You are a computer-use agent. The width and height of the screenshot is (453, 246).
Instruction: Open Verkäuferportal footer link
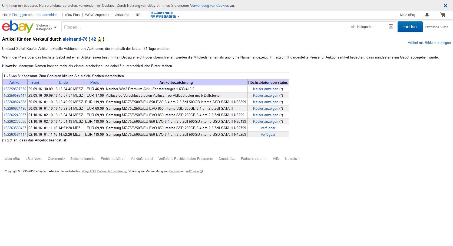(x=142, y=159)
